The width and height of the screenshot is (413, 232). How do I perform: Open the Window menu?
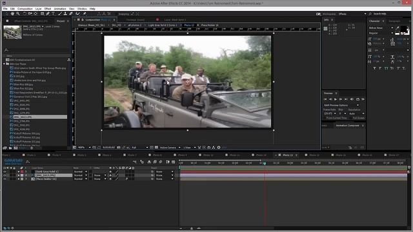coord(82,8)
